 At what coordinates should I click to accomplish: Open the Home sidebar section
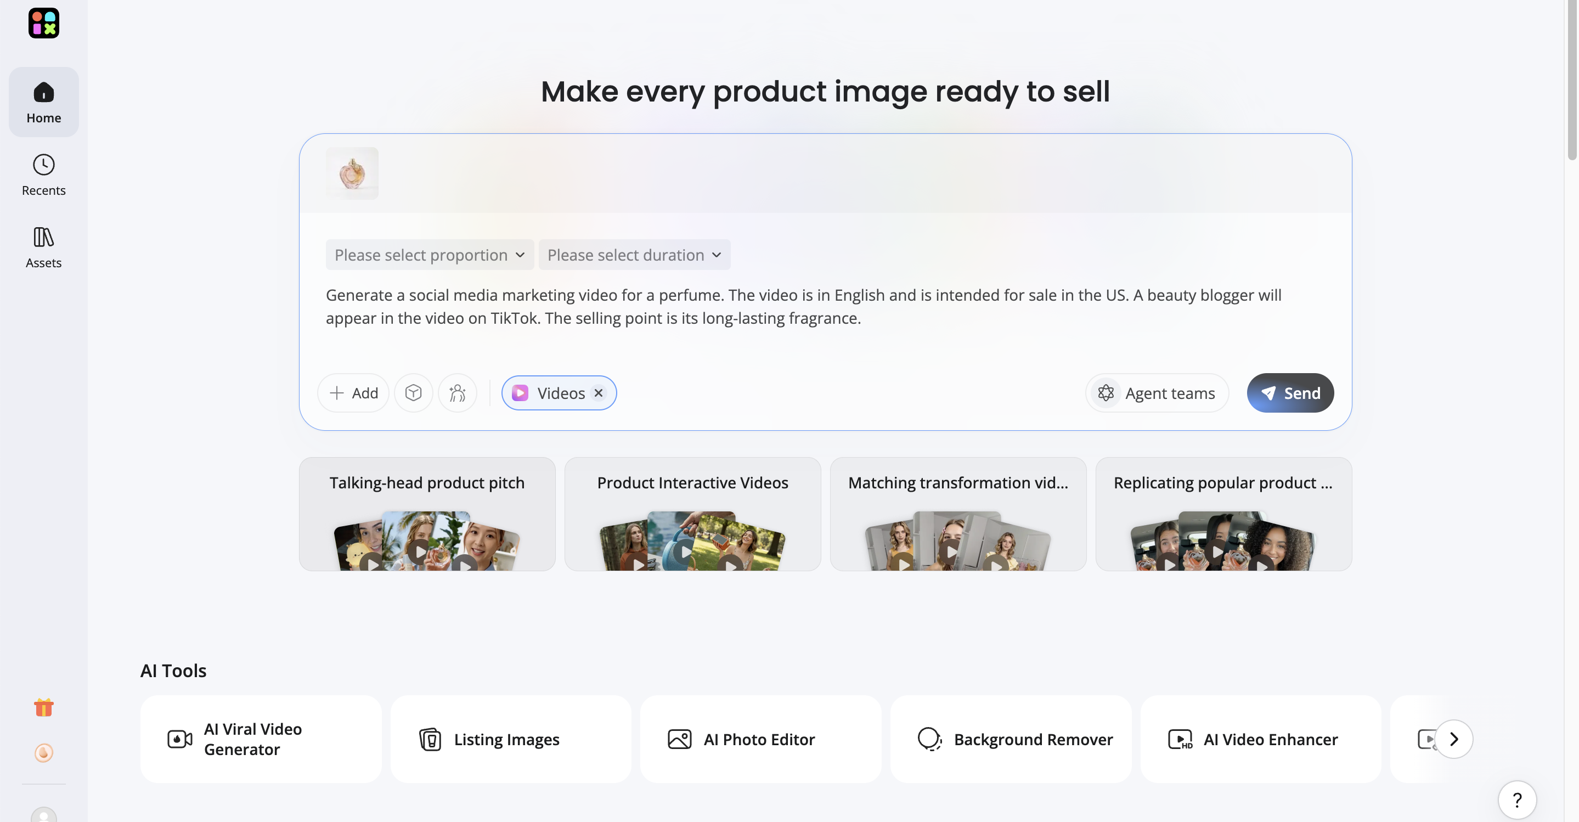(x=43, y=103)
